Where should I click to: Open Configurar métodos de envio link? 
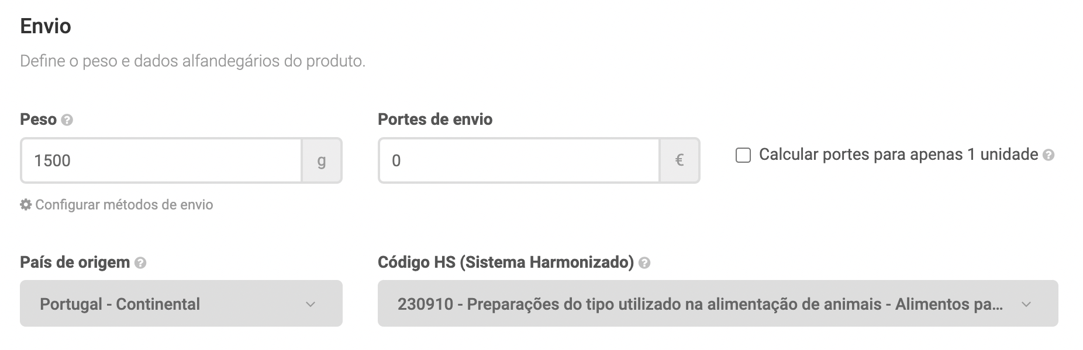click(x=124, y=205)
